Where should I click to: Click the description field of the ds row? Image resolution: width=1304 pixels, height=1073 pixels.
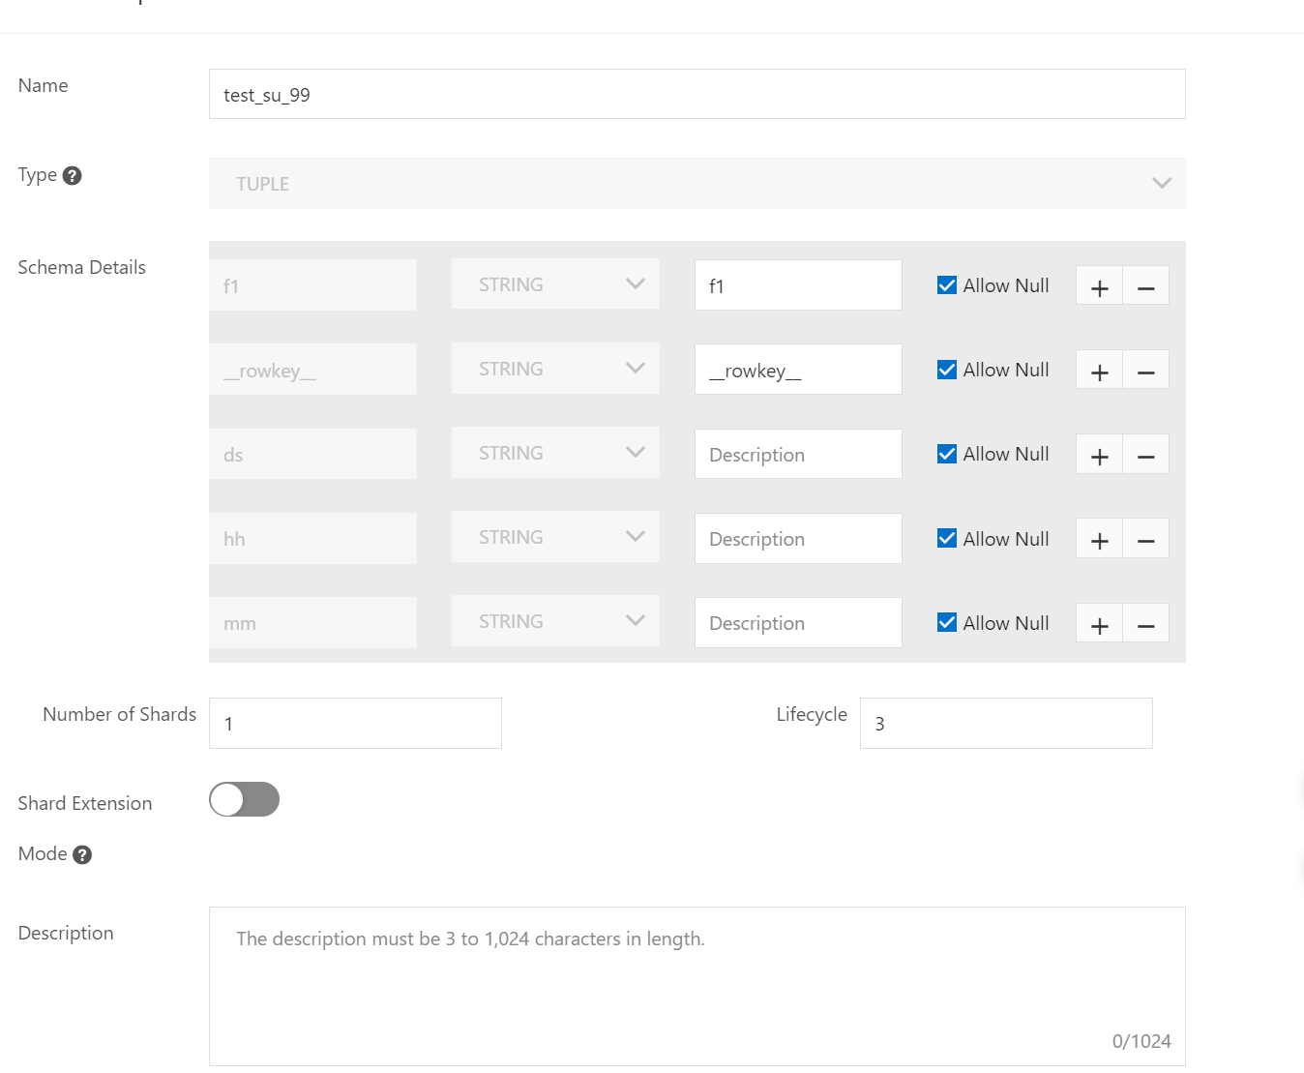click(x=797, y=455)
